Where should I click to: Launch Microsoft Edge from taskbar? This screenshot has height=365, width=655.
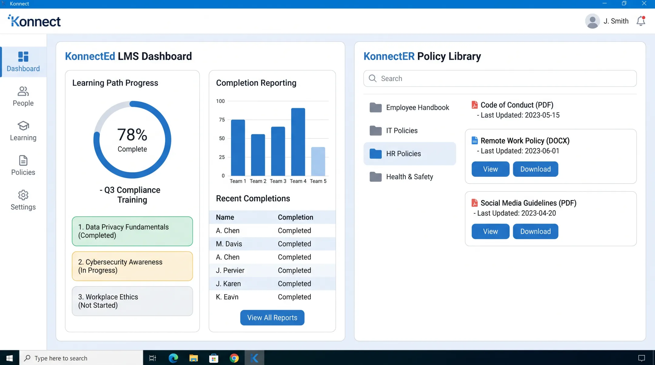pos(173,358)
